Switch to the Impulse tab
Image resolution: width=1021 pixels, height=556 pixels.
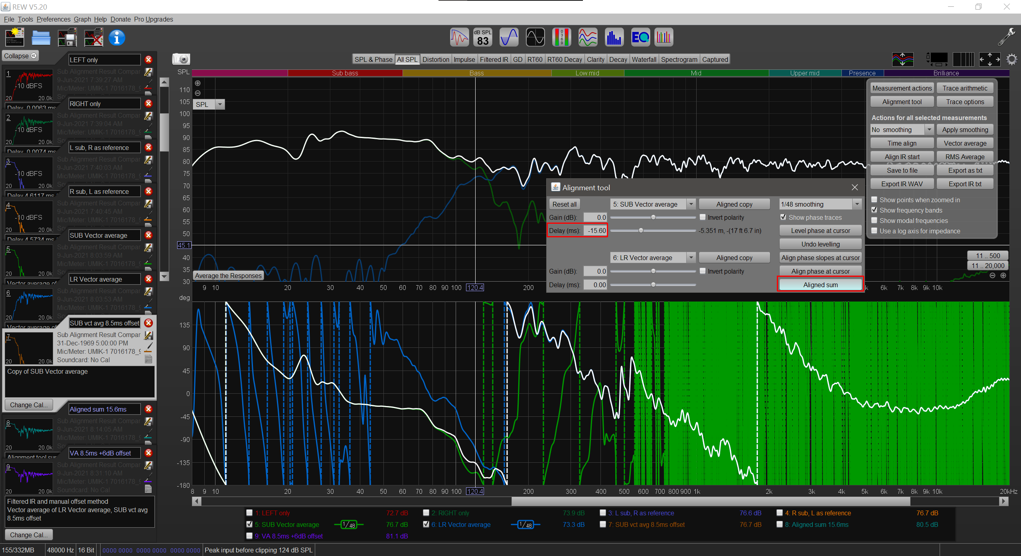[x=464, y=59]
